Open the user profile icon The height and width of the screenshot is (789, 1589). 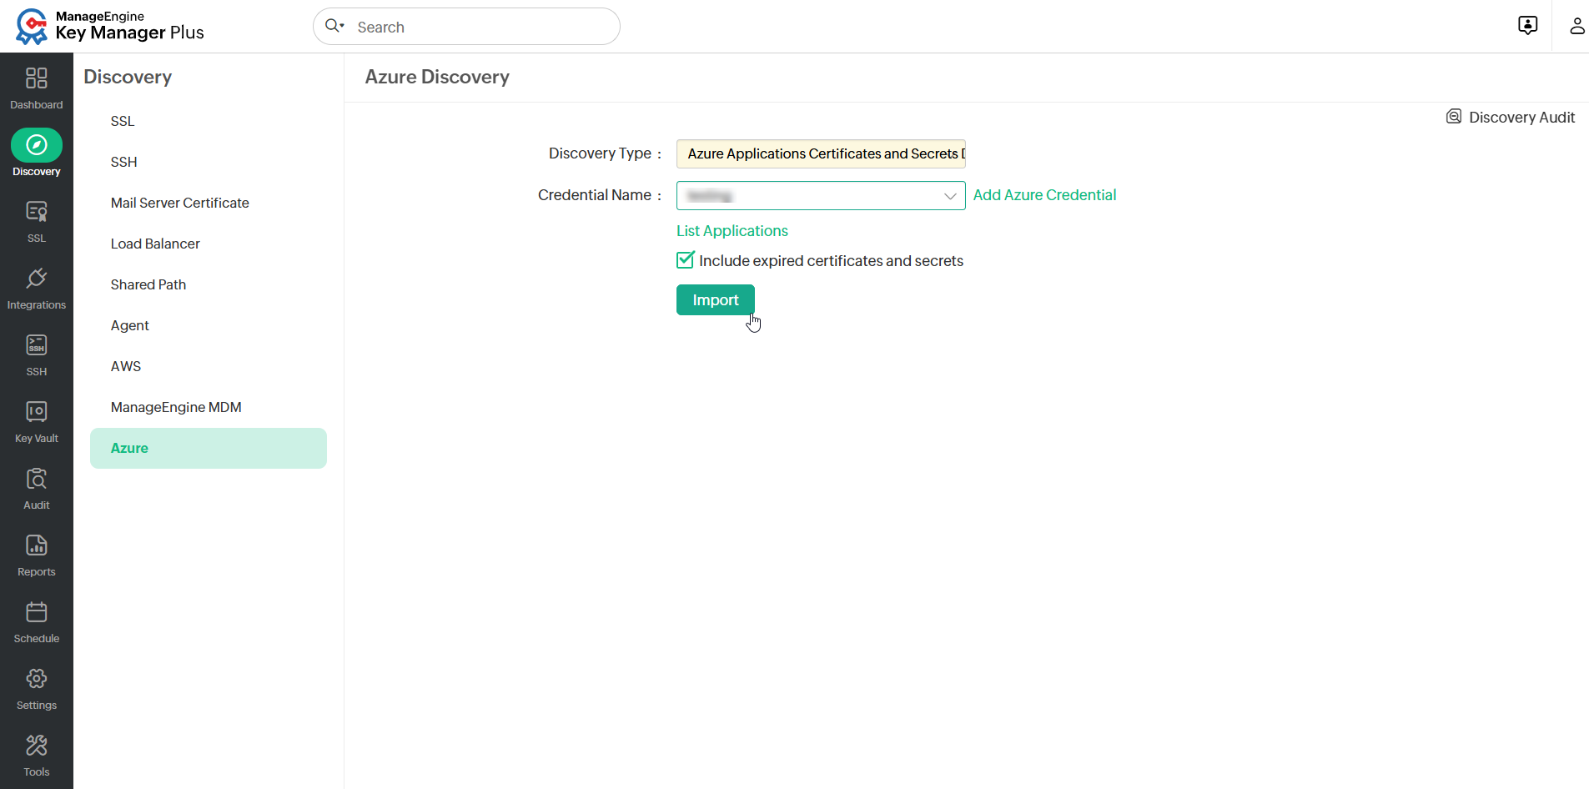(x=1576, y=26)
